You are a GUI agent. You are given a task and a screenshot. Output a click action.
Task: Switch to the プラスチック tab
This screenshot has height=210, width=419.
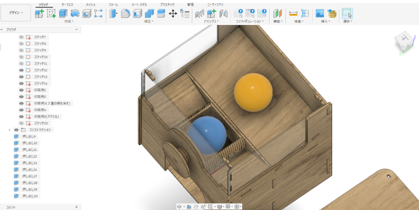click(167, 5)
